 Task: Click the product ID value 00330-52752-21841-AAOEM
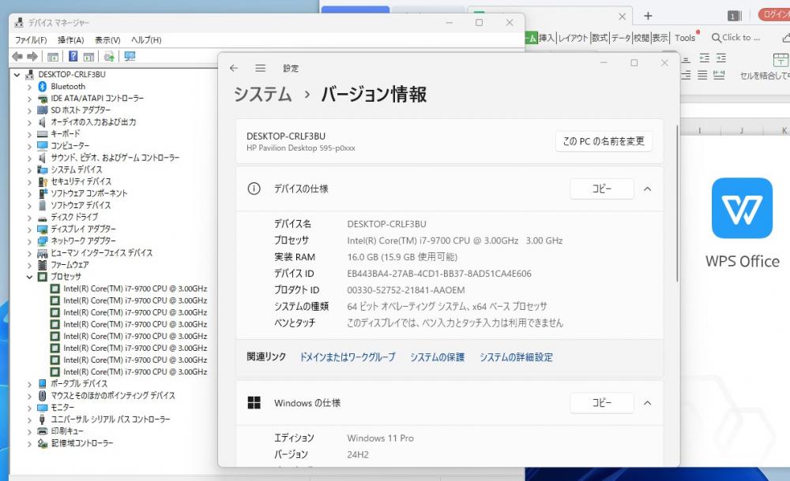point(406,290)
